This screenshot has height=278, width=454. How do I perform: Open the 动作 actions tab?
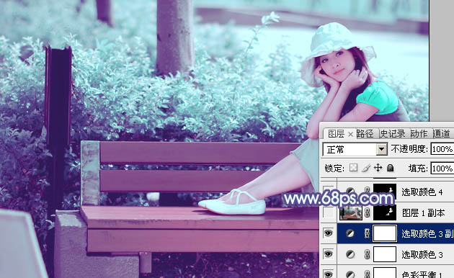(x=419, y=134)
